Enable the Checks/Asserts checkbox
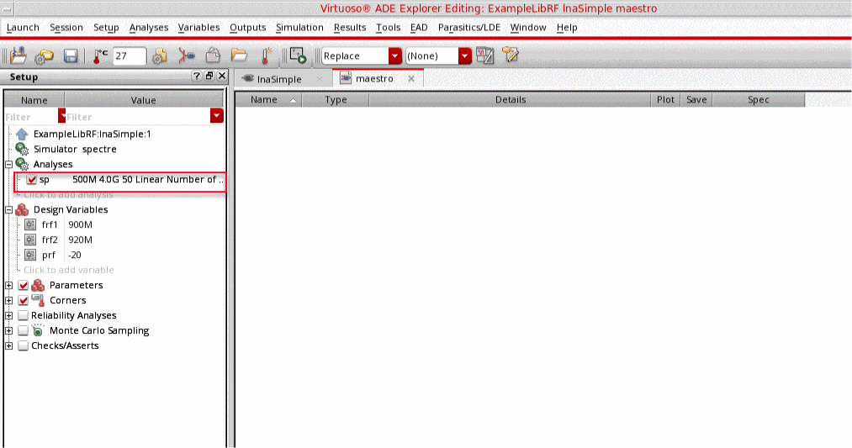 23,346
